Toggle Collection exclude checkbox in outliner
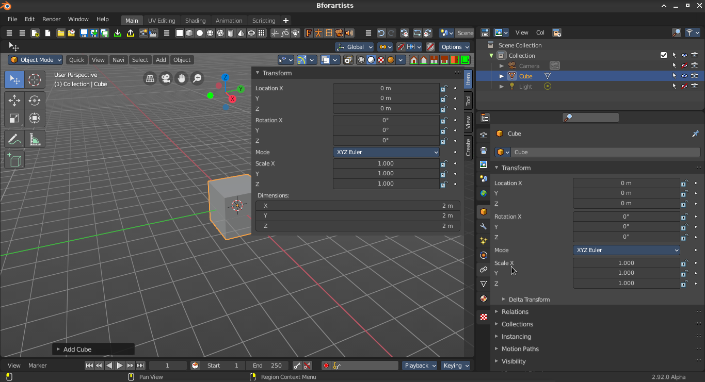 pyautogui.click(x=664, y=55)
